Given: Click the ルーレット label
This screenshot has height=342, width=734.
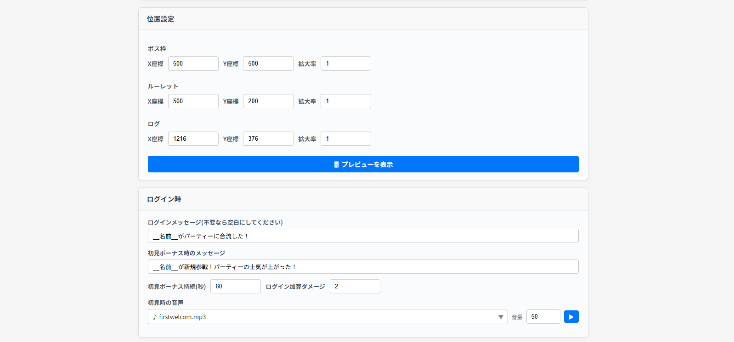Looking at the screenshot, I should tap(163, 86).
